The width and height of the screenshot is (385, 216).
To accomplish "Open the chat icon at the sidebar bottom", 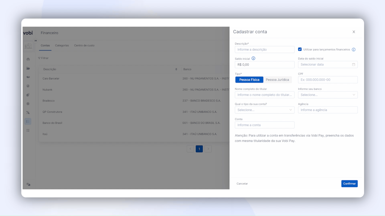I will tap(28, 184).
